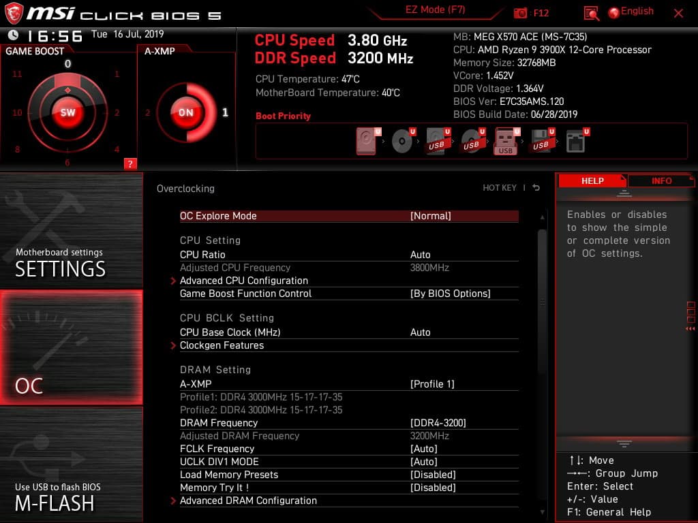Open the BIOS search magnifier icon
The image size is (698, 523).
point(591,14)
